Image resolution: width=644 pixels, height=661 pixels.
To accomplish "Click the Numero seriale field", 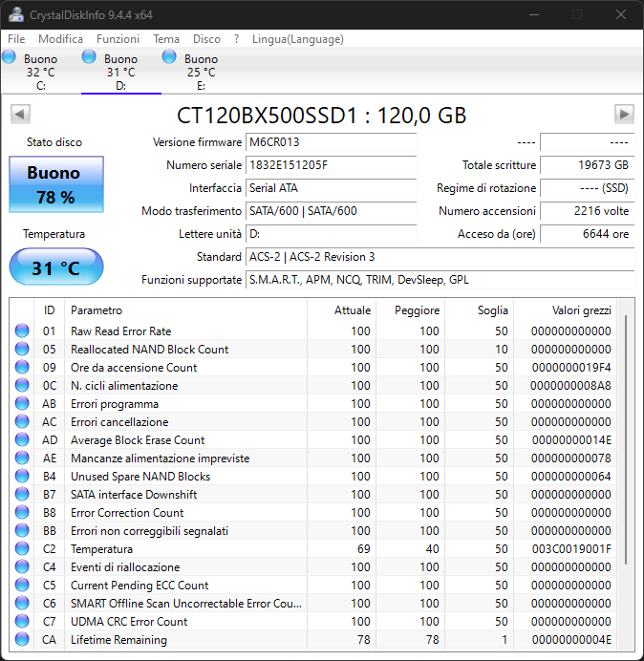I will tap(331, 165).
